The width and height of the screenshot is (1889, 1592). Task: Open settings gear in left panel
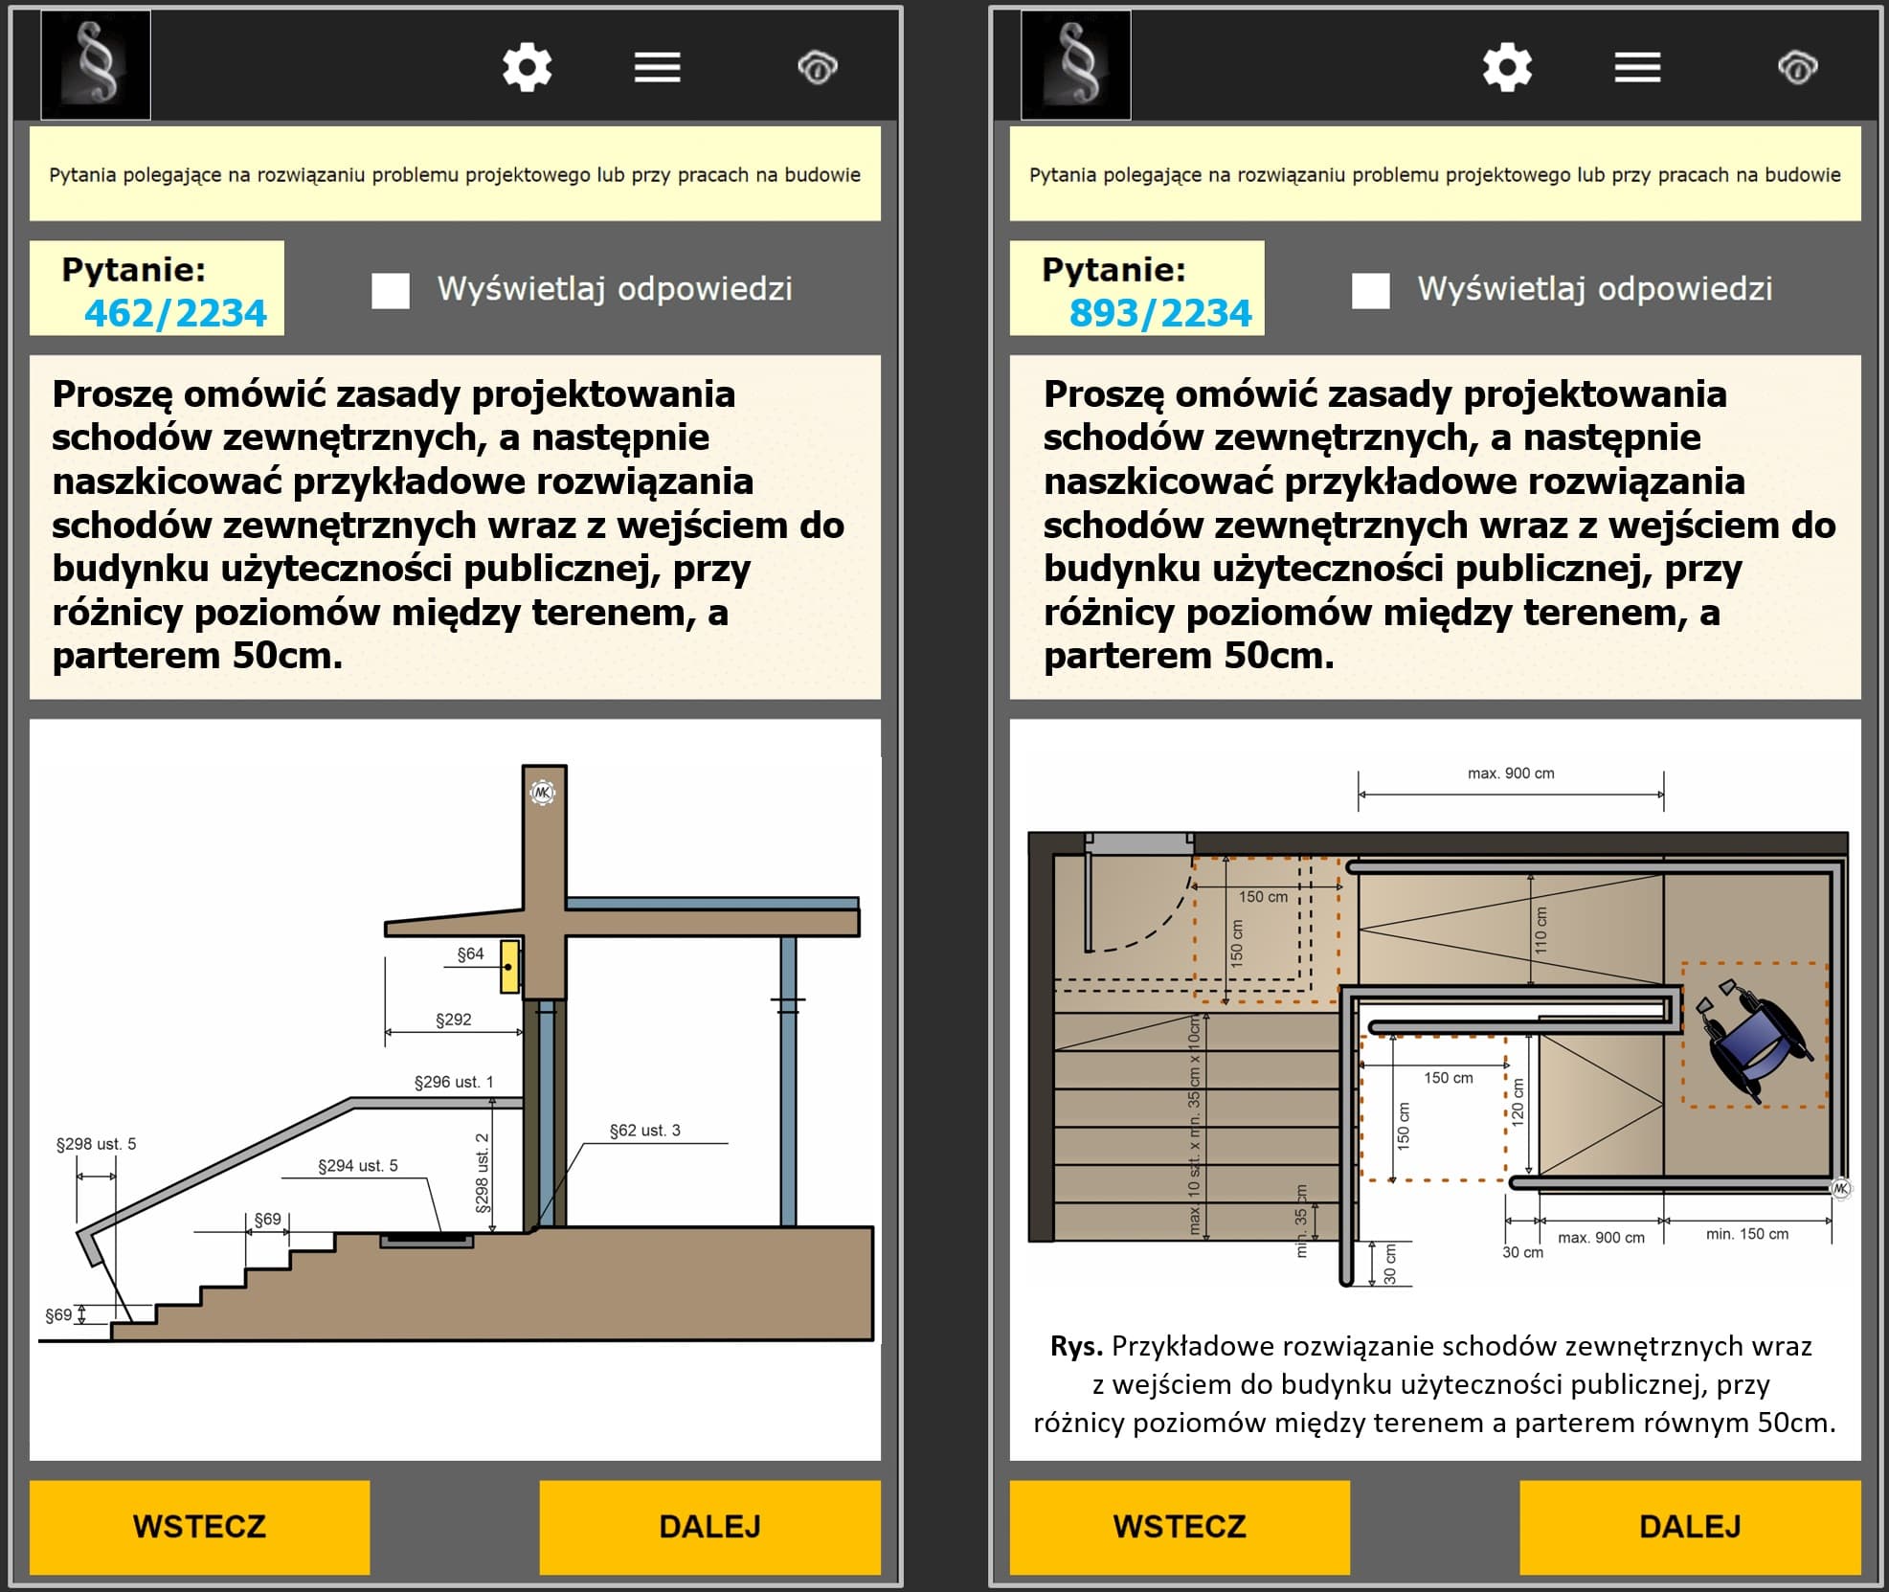[527, 67]
